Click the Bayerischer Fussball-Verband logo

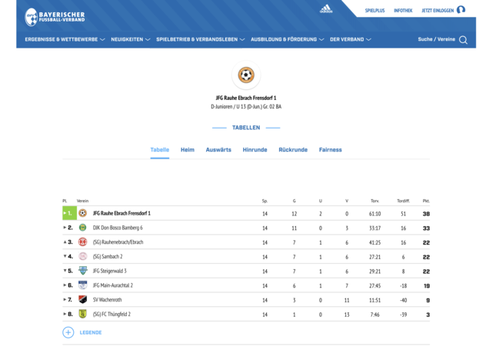(x=55, y=17)
